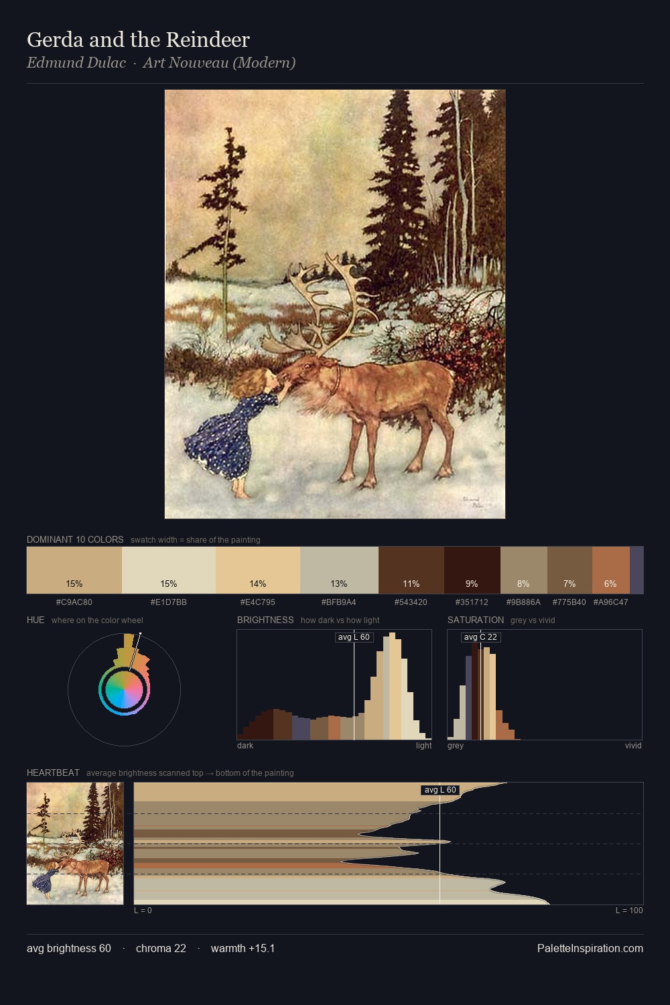Screen dimensions: 670x1005
Task: Click the #C9AC80 tan color swatch
Action: pos(74,570)
